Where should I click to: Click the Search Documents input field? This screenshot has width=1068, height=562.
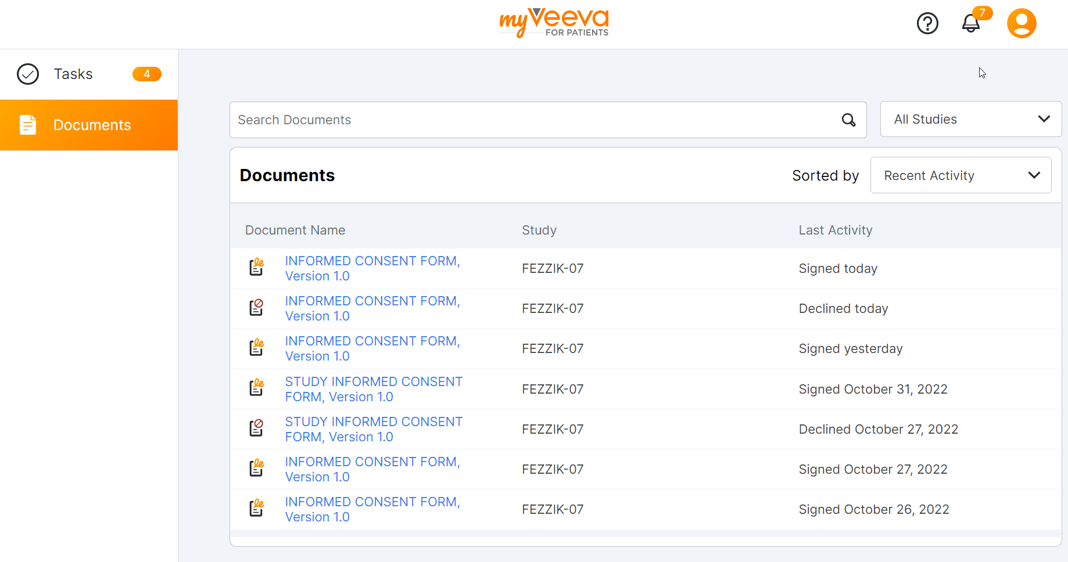point(535,120)
